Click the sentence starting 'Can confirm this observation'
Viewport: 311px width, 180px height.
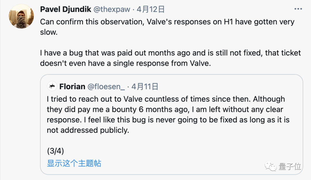coord(167,27)
